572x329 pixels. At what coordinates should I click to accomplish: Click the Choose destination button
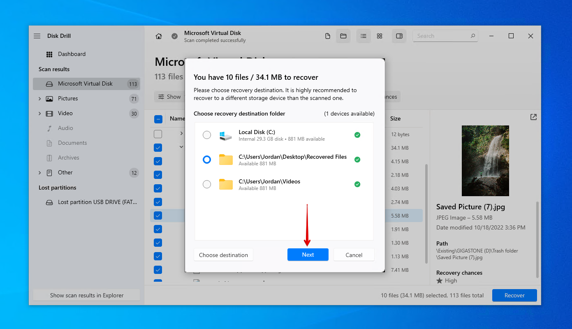click(x=223, y=255)
